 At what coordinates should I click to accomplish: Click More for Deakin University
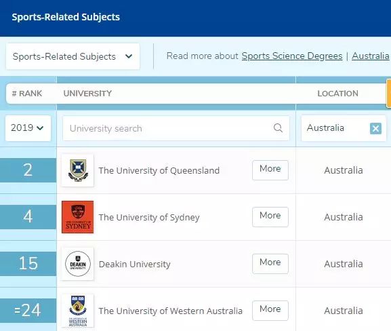point(270,264)
